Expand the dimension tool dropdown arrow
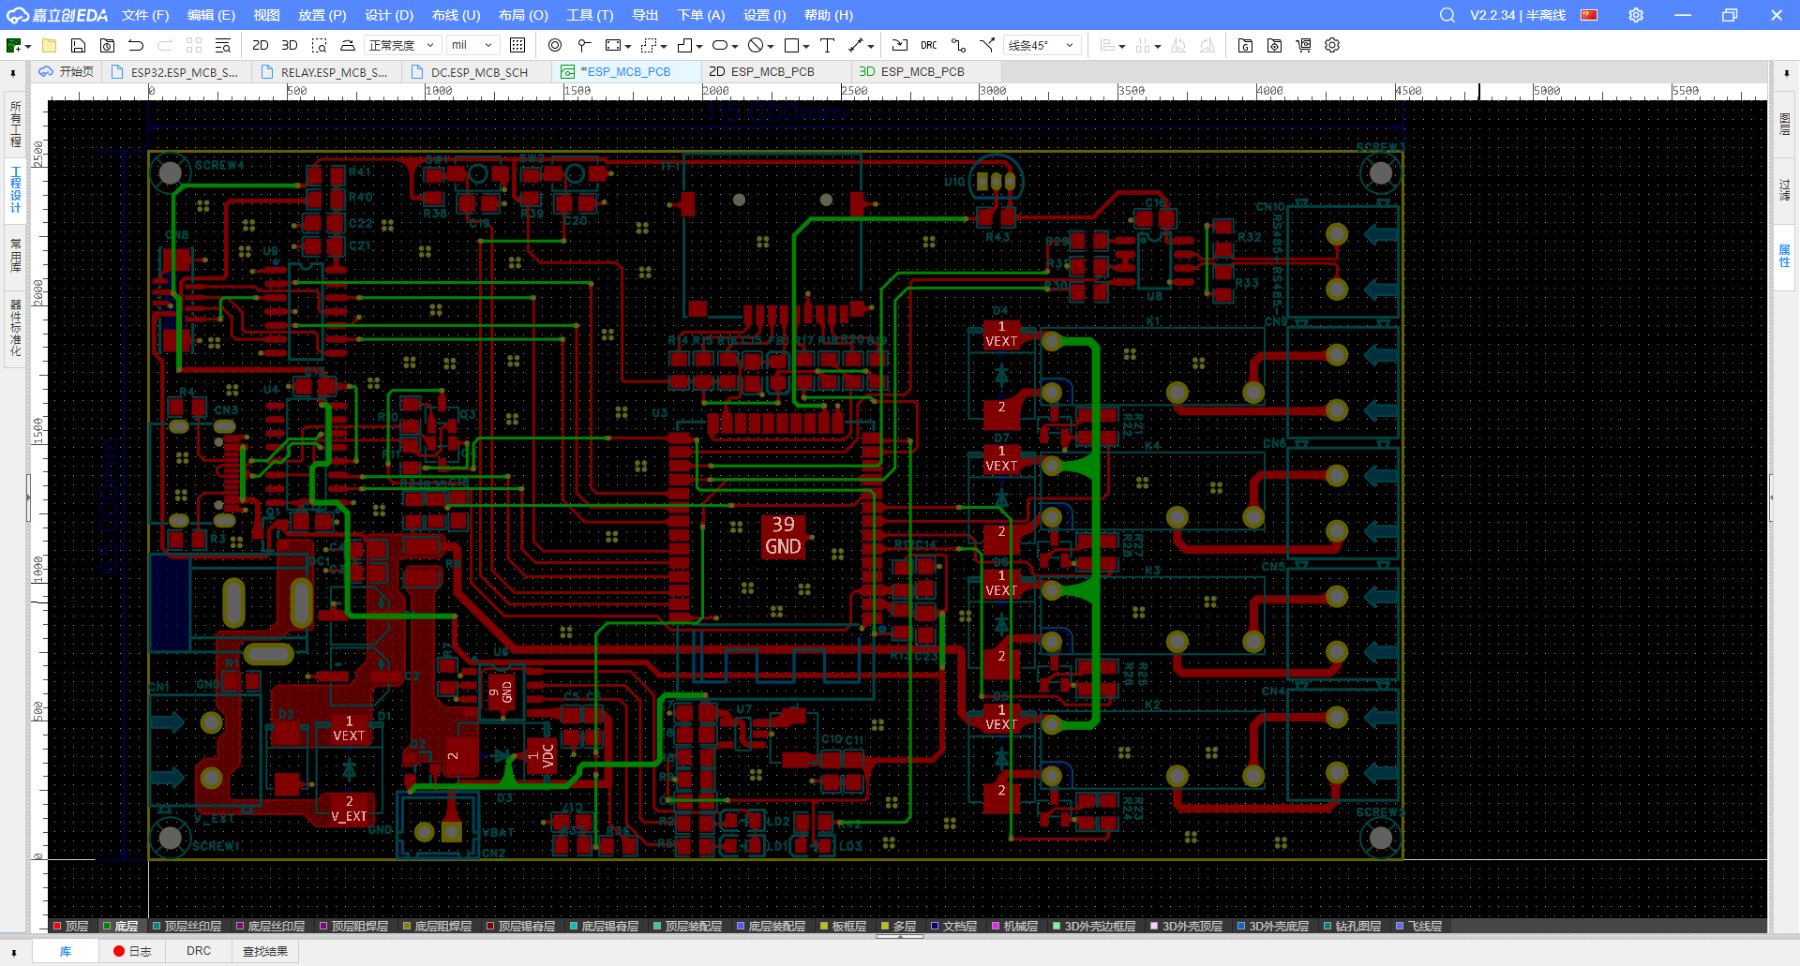1800x966 pixels. 871,46
